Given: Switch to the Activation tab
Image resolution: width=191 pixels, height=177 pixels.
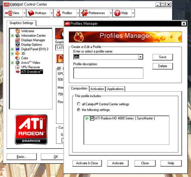Looking at the screenshot, I should click(97, 89).
